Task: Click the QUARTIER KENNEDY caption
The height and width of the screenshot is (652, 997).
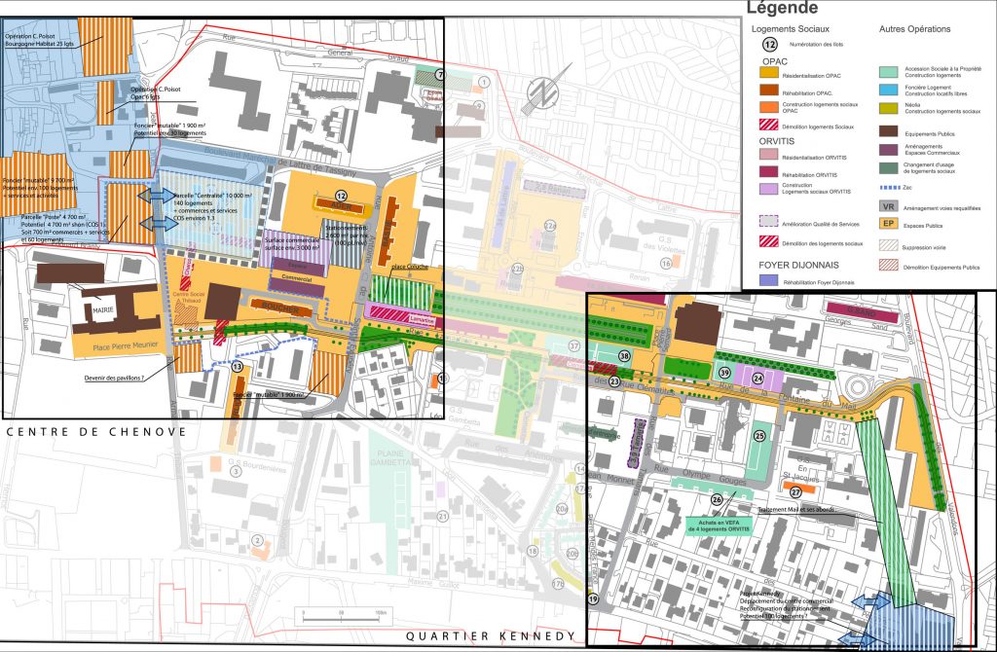Action: click(x=491, y=635)
